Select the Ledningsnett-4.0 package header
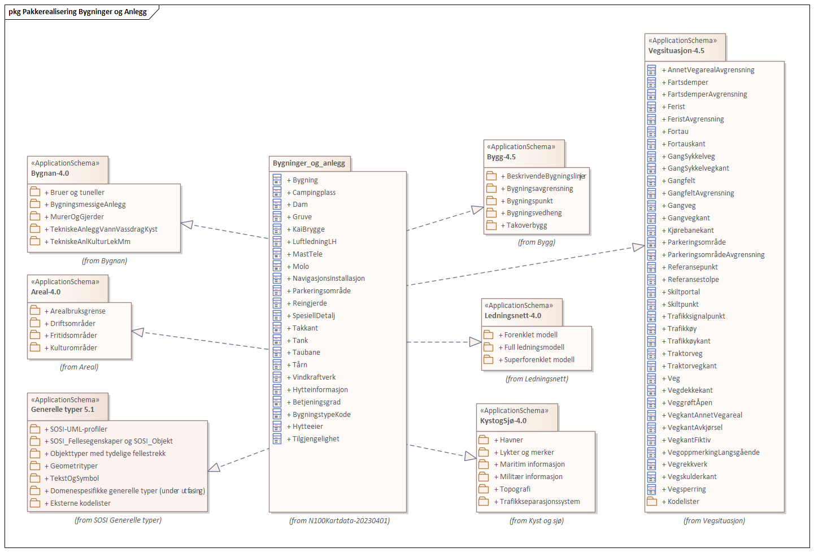This screenshot has height=552, width=814. pos(522,312)
